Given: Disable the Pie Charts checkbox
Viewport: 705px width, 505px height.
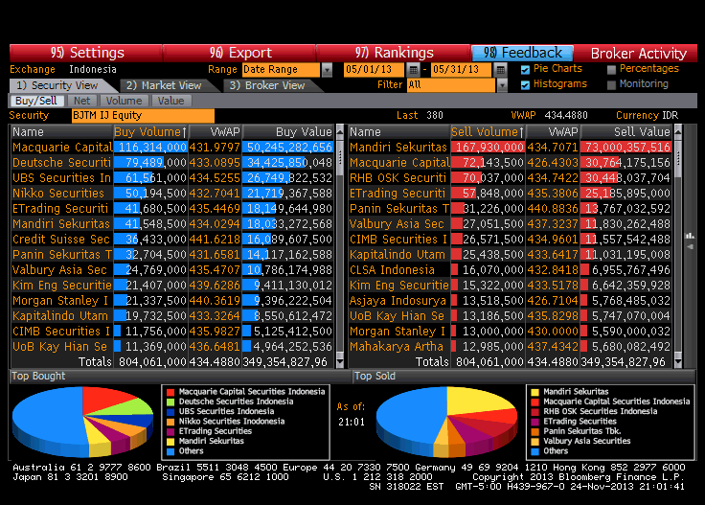Looking at the screenshot, I should point(525,70).
